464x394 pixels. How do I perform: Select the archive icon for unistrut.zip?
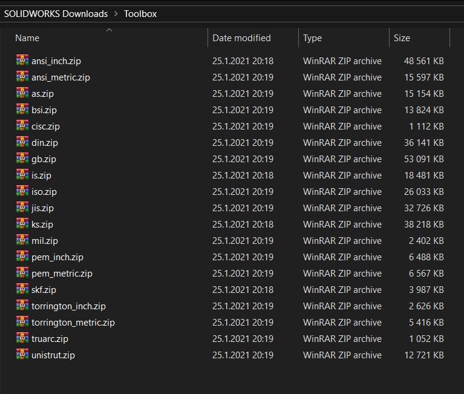click(x=22, y=354)
